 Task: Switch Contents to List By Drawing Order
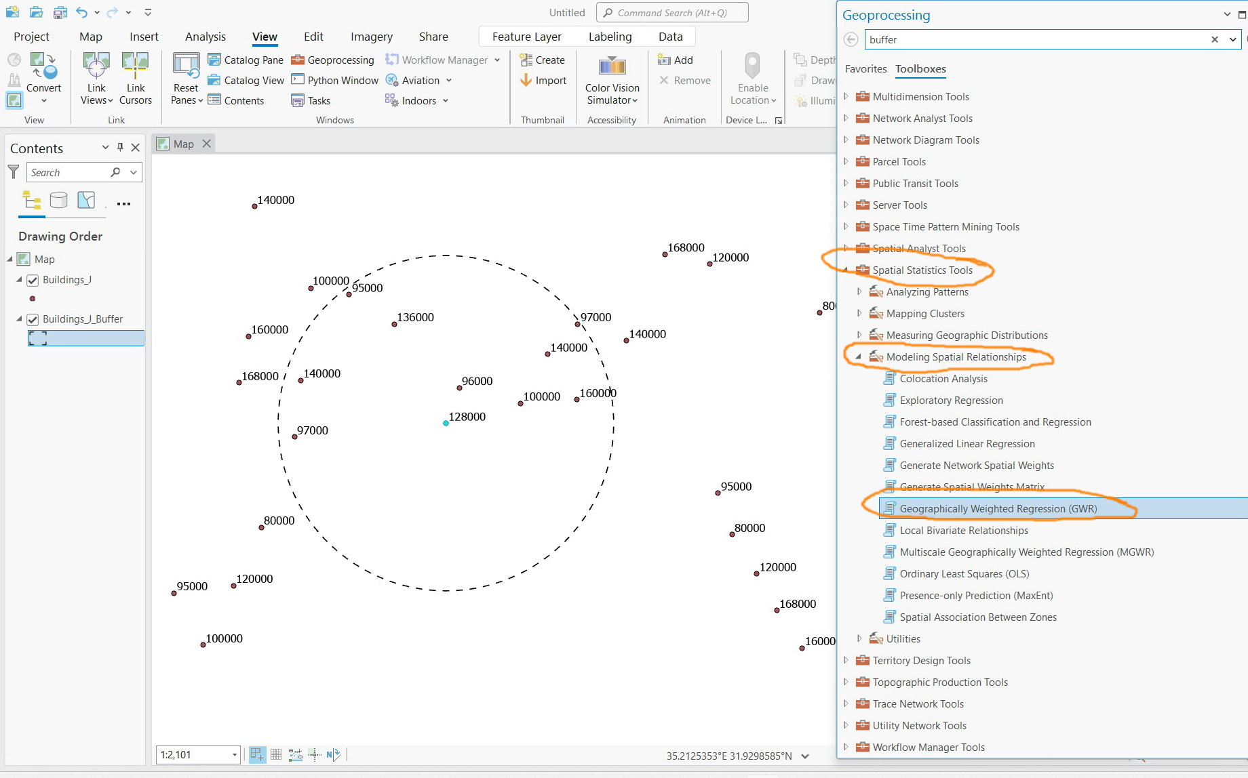click(x=31, y=201)
